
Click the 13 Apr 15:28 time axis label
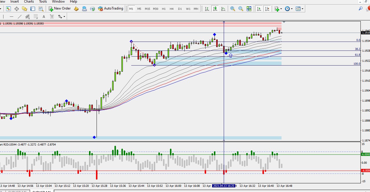[99, 186]
